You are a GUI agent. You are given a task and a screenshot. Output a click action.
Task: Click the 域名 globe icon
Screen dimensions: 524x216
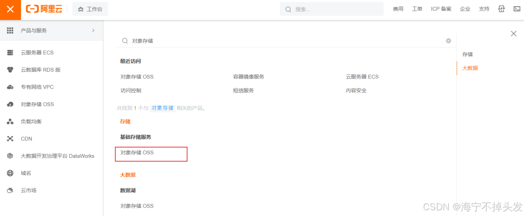10,173
